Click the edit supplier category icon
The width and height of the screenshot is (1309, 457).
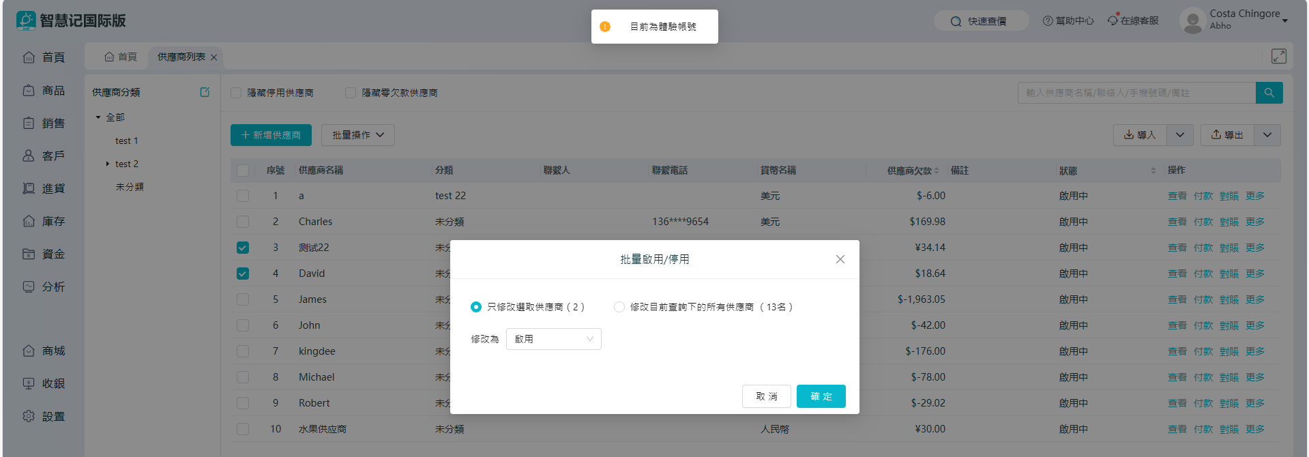tap(205, 92)
